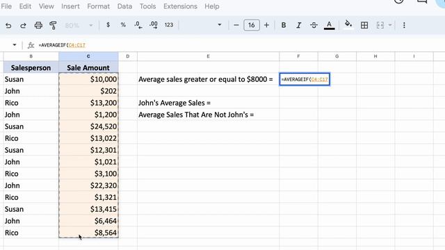Open the Tools menu
The width and height of the screenshot is (445, 250).
pos(147,6)
